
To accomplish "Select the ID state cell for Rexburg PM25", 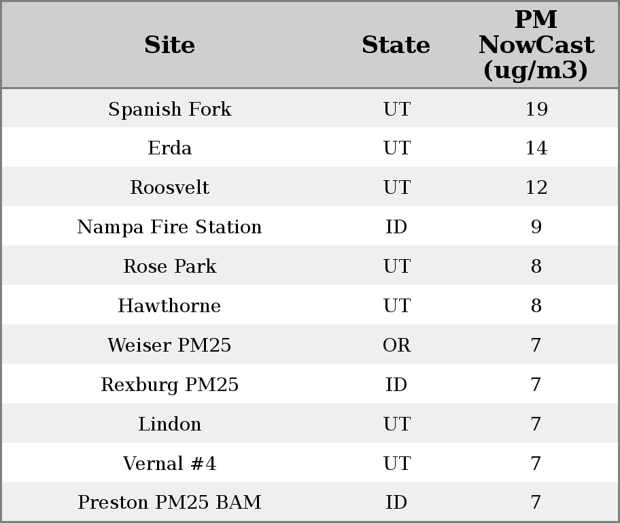I will point(396,385).
